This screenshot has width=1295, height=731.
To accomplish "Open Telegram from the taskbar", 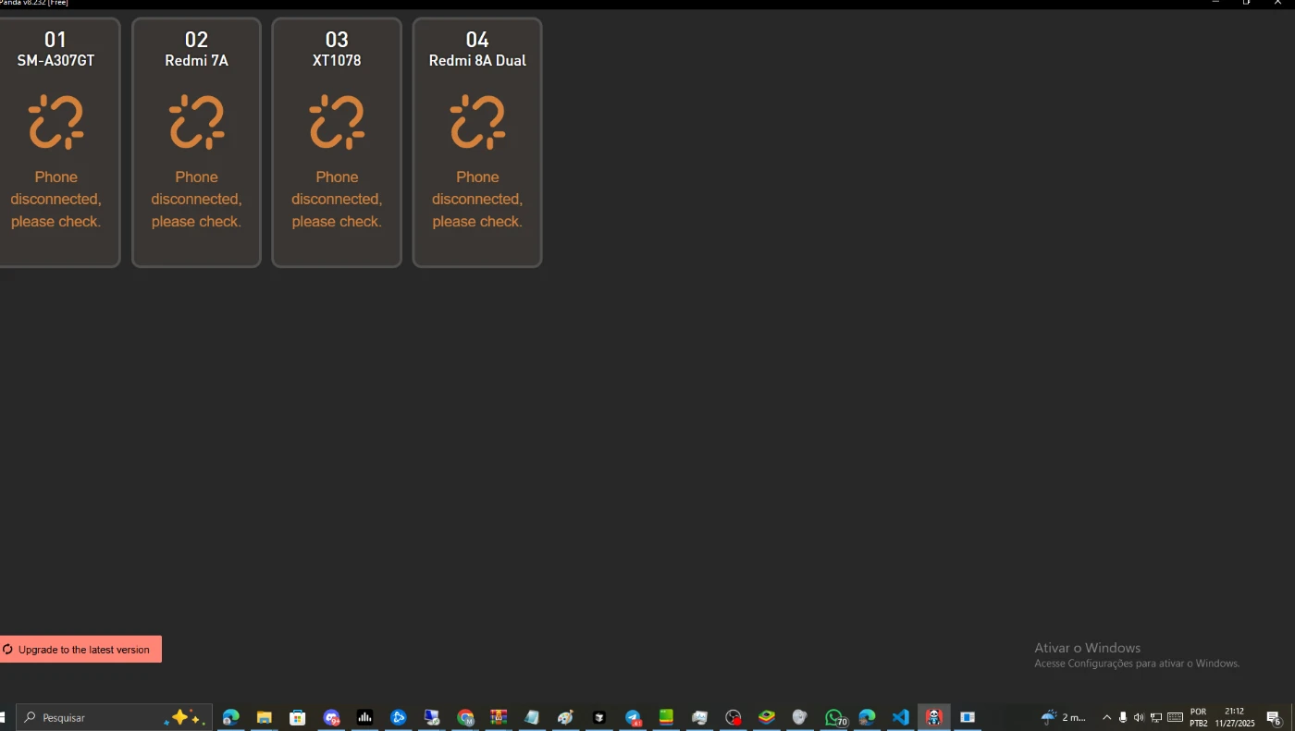I will click(633, 717).
